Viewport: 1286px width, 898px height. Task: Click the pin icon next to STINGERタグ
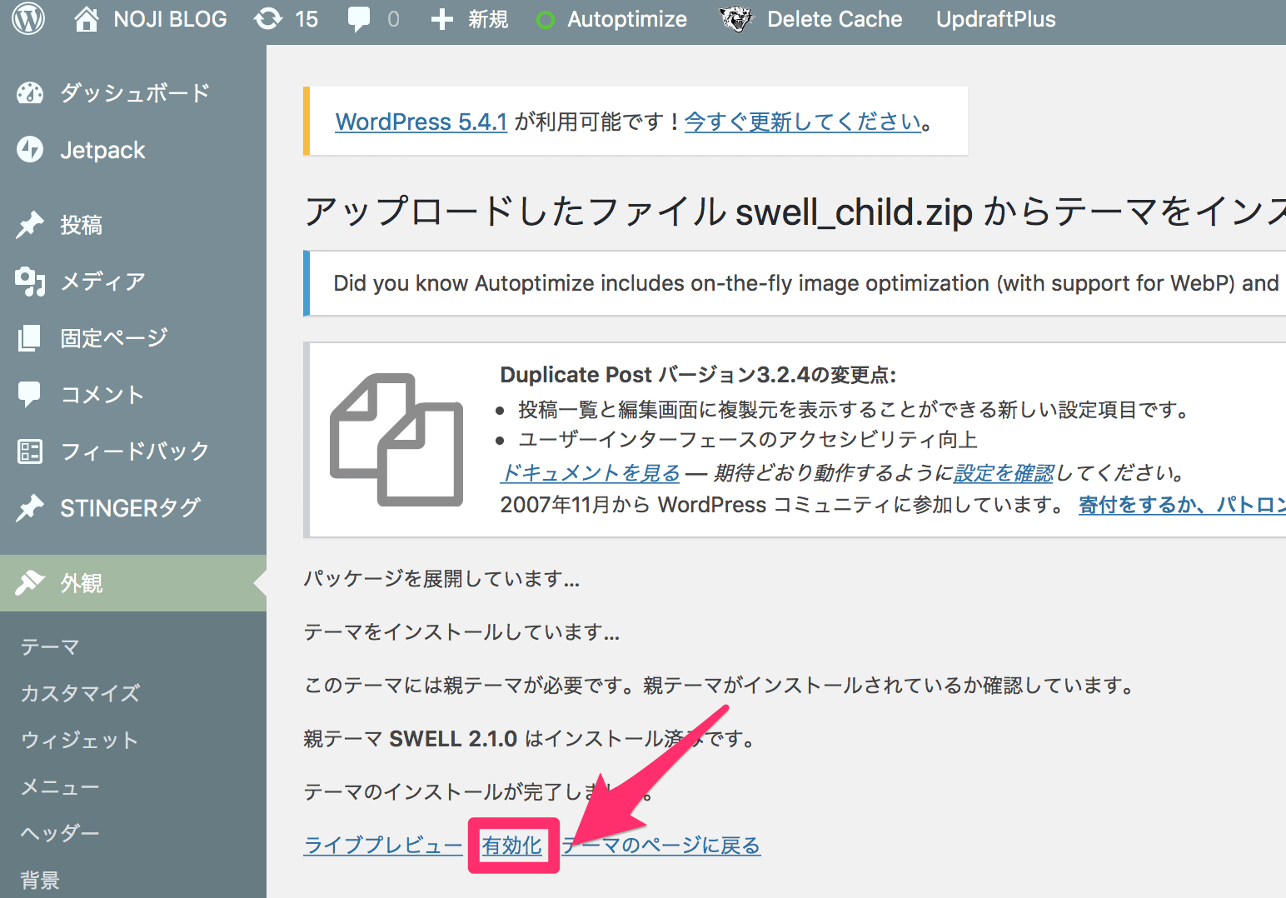pyautogui.click(x=30, y=507)
